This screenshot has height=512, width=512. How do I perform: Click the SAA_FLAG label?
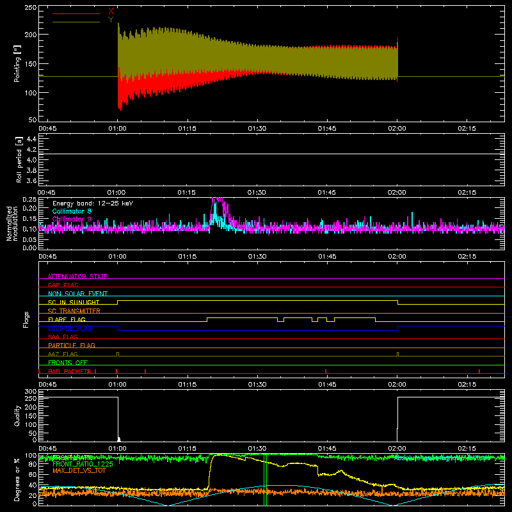[x=63, y=337]
